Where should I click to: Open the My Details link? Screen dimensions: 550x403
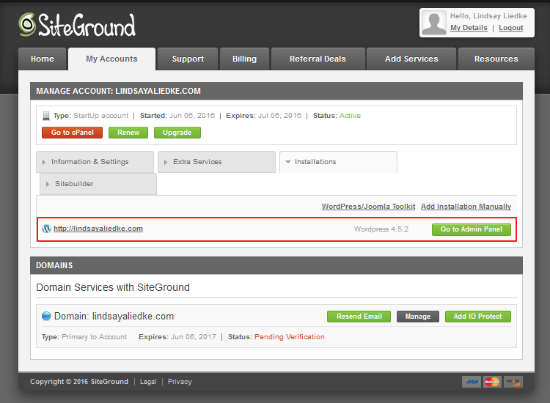click(469, 28)
